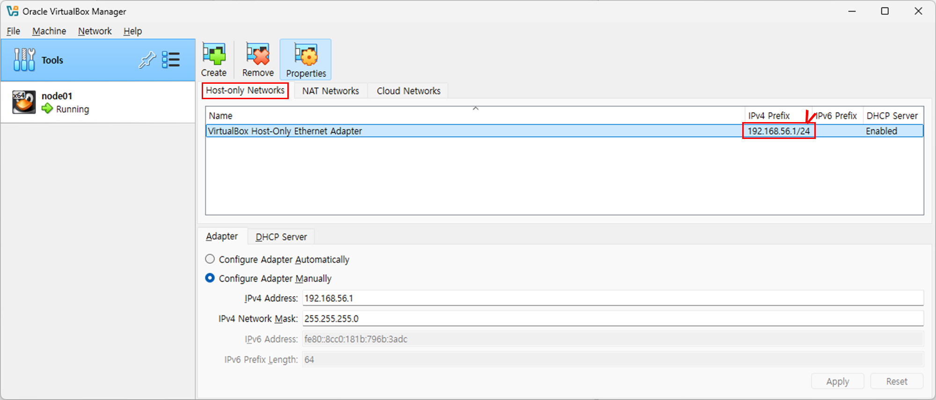The height and width of the screenshot is (400, 936).
Task: Click the VirtualBox logo in title bar
Action: tap(13, 11)
